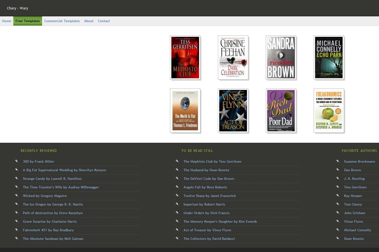
Task: Click the pin icon beside The Ice Dragon
Action: pyautogui.click(x=17, y=204)
